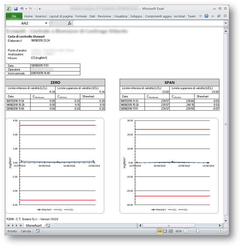Click the 60% zoom level button
241x247 pixels.
[179, 231]
